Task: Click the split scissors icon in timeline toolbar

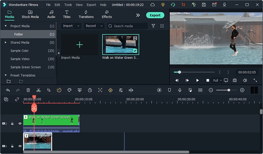Action: click(38, 90)
